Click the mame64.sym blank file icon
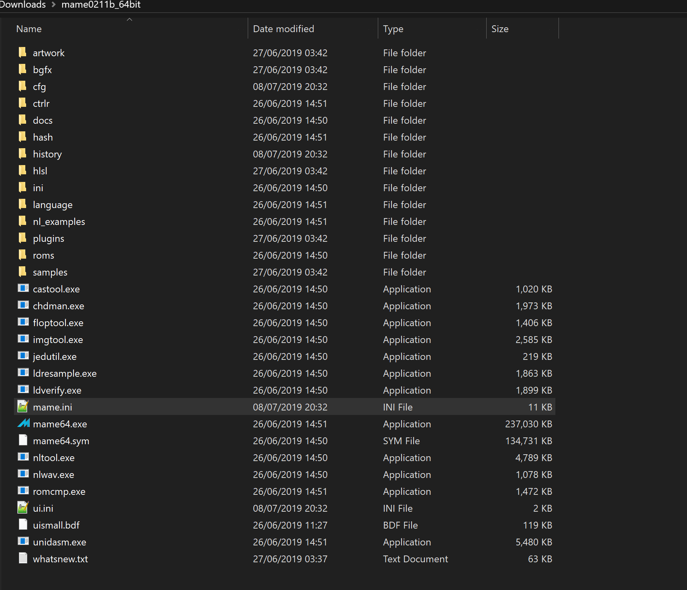Image resolution: width=687 pixels, height=590 pixels. 23,440
